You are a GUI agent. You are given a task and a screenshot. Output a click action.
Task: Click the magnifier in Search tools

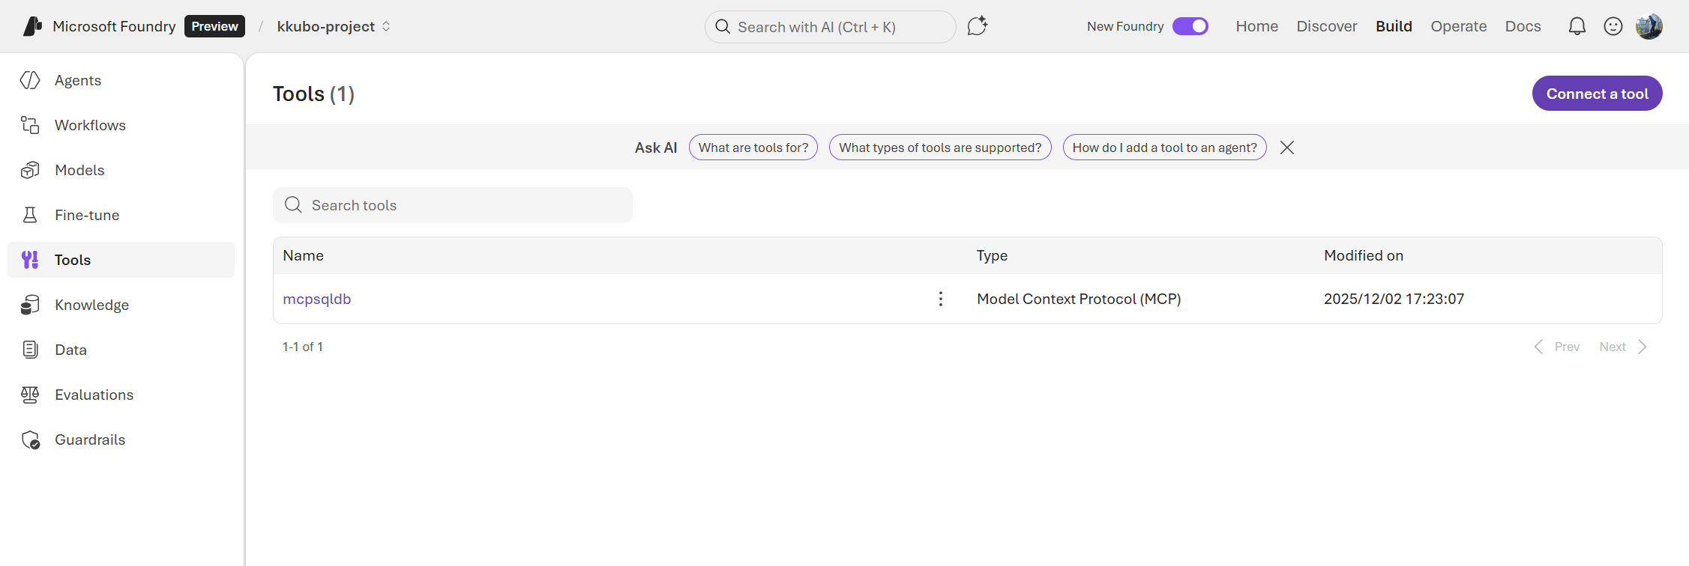(293, 205)
